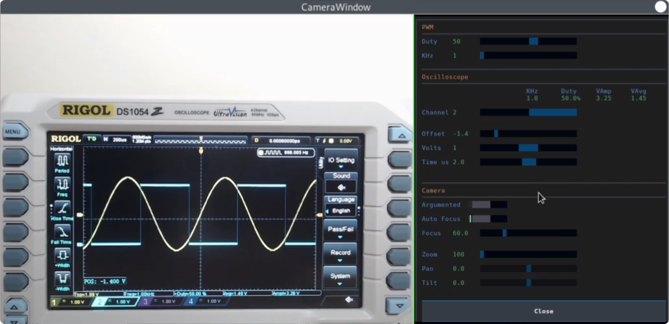Click the VAvg 1.45 value
Screen dimensions: 669x324
pos(638,98)
